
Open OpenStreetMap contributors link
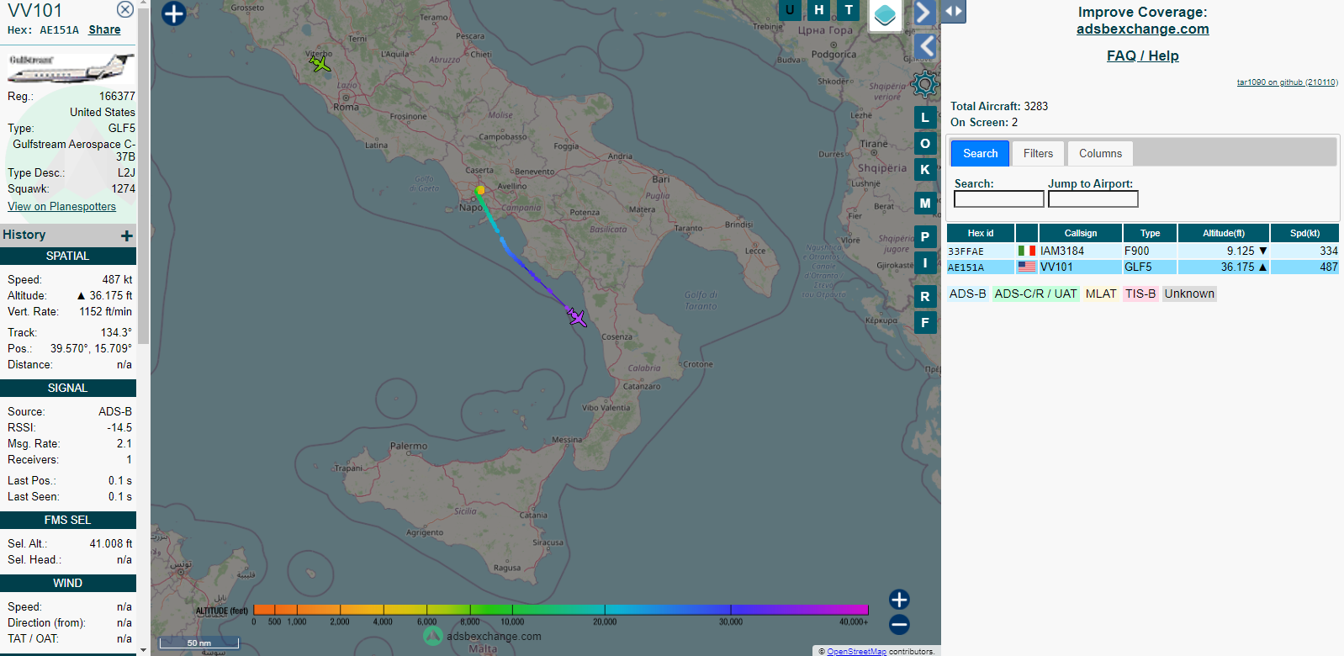856,651
